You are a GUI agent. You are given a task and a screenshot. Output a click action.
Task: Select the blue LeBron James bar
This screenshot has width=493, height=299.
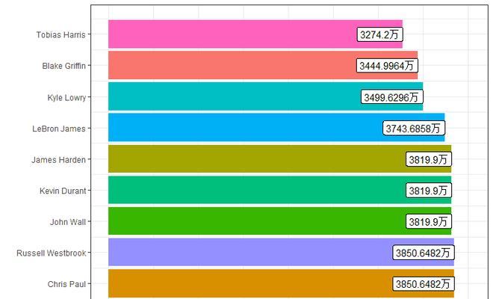[x=276, y=128]
